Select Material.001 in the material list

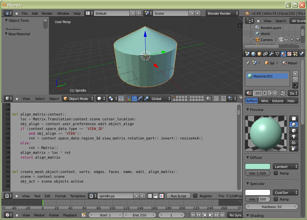click(x=267, y=76)
